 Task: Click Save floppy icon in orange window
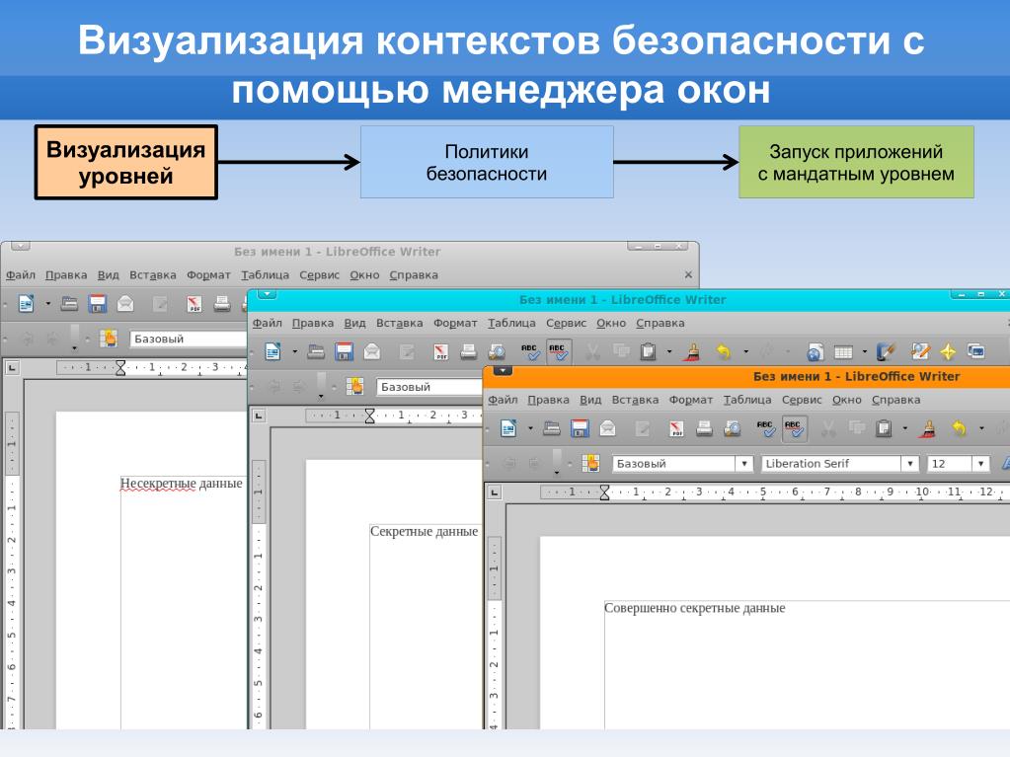click(x=580, y=428)
